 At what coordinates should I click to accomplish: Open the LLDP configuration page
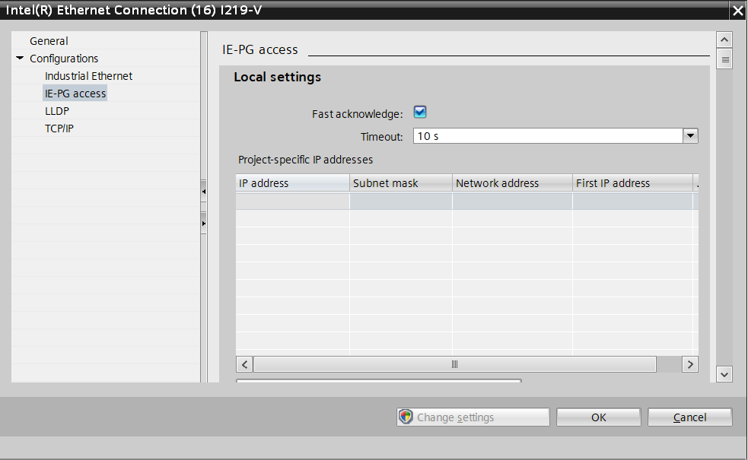point(57,110)
